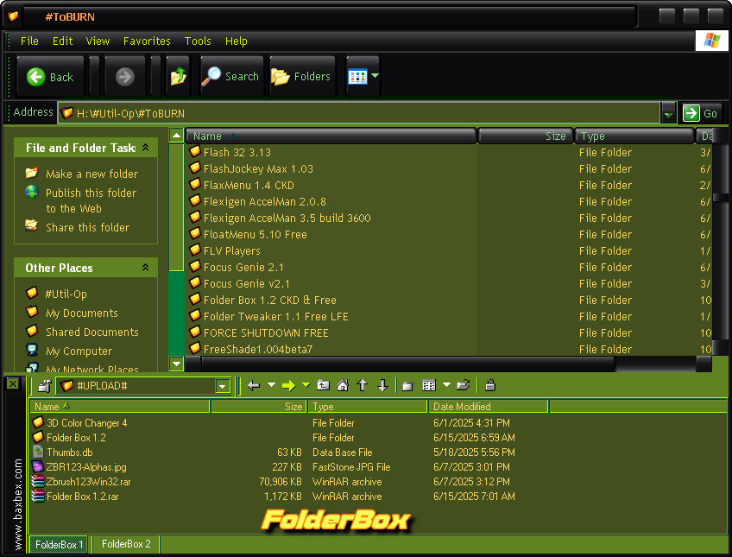732x557 pixels.
Task: Select Flexigen AccelMan 3.5 build 3600
Action: [287, 218]
